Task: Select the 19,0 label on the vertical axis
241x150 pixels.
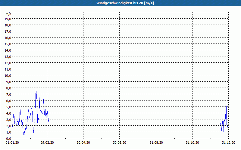Action: (x=8, y=19)
